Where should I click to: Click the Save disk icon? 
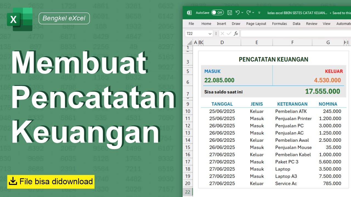click(x=230, y=13)
